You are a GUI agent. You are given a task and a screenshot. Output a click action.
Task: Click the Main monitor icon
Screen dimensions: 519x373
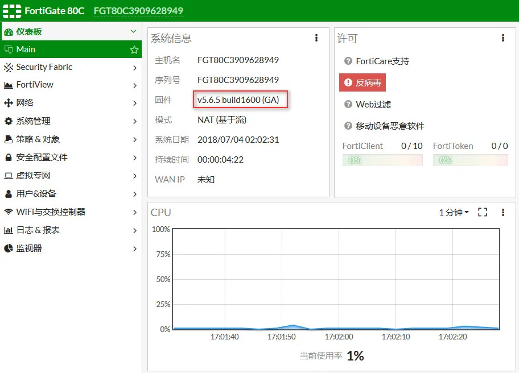(9, 49)
